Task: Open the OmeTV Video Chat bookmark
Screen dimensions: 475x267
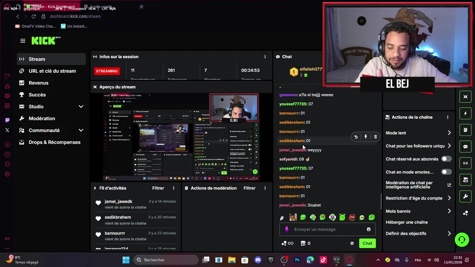Action: pos(35,26)
